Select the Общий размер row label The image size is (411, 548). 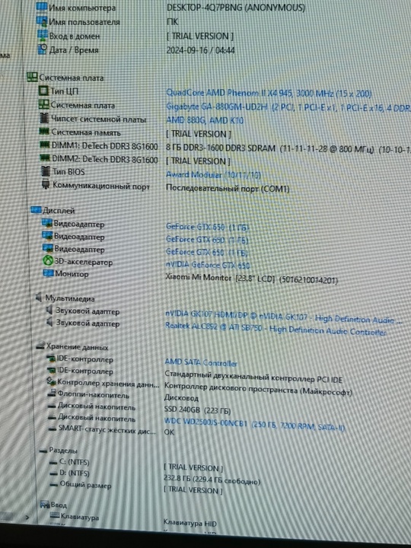[85, 484]
